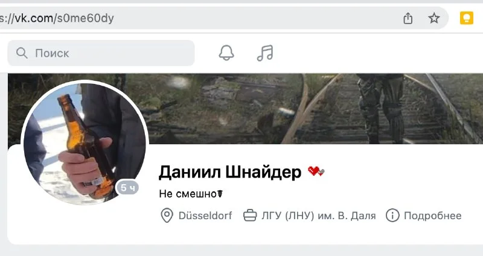Open the VK music note icon
This screenshot has height=256, width=483.
tap(265, 53)
